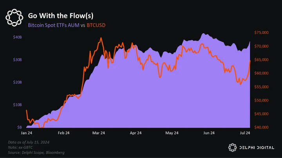
Task: Click the May 24 date marker
Action: tap(172, 133)
